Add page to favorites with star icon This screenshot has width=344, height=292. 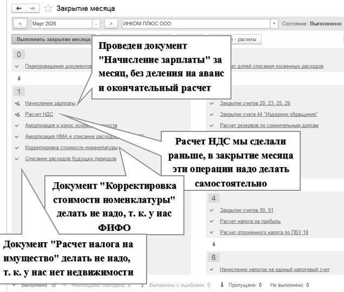[x=48, y=9]
